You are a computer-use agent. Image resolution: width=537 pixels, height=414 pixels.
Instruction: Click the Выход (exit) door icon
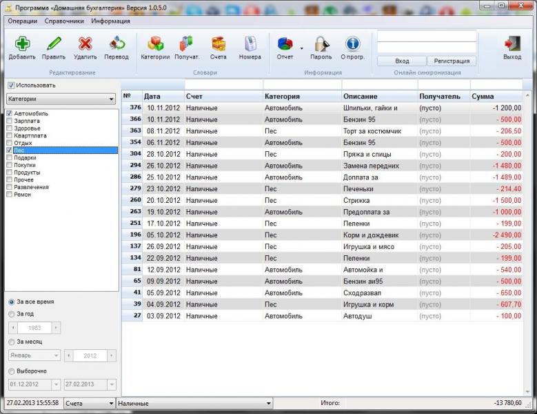coord(512,44)
